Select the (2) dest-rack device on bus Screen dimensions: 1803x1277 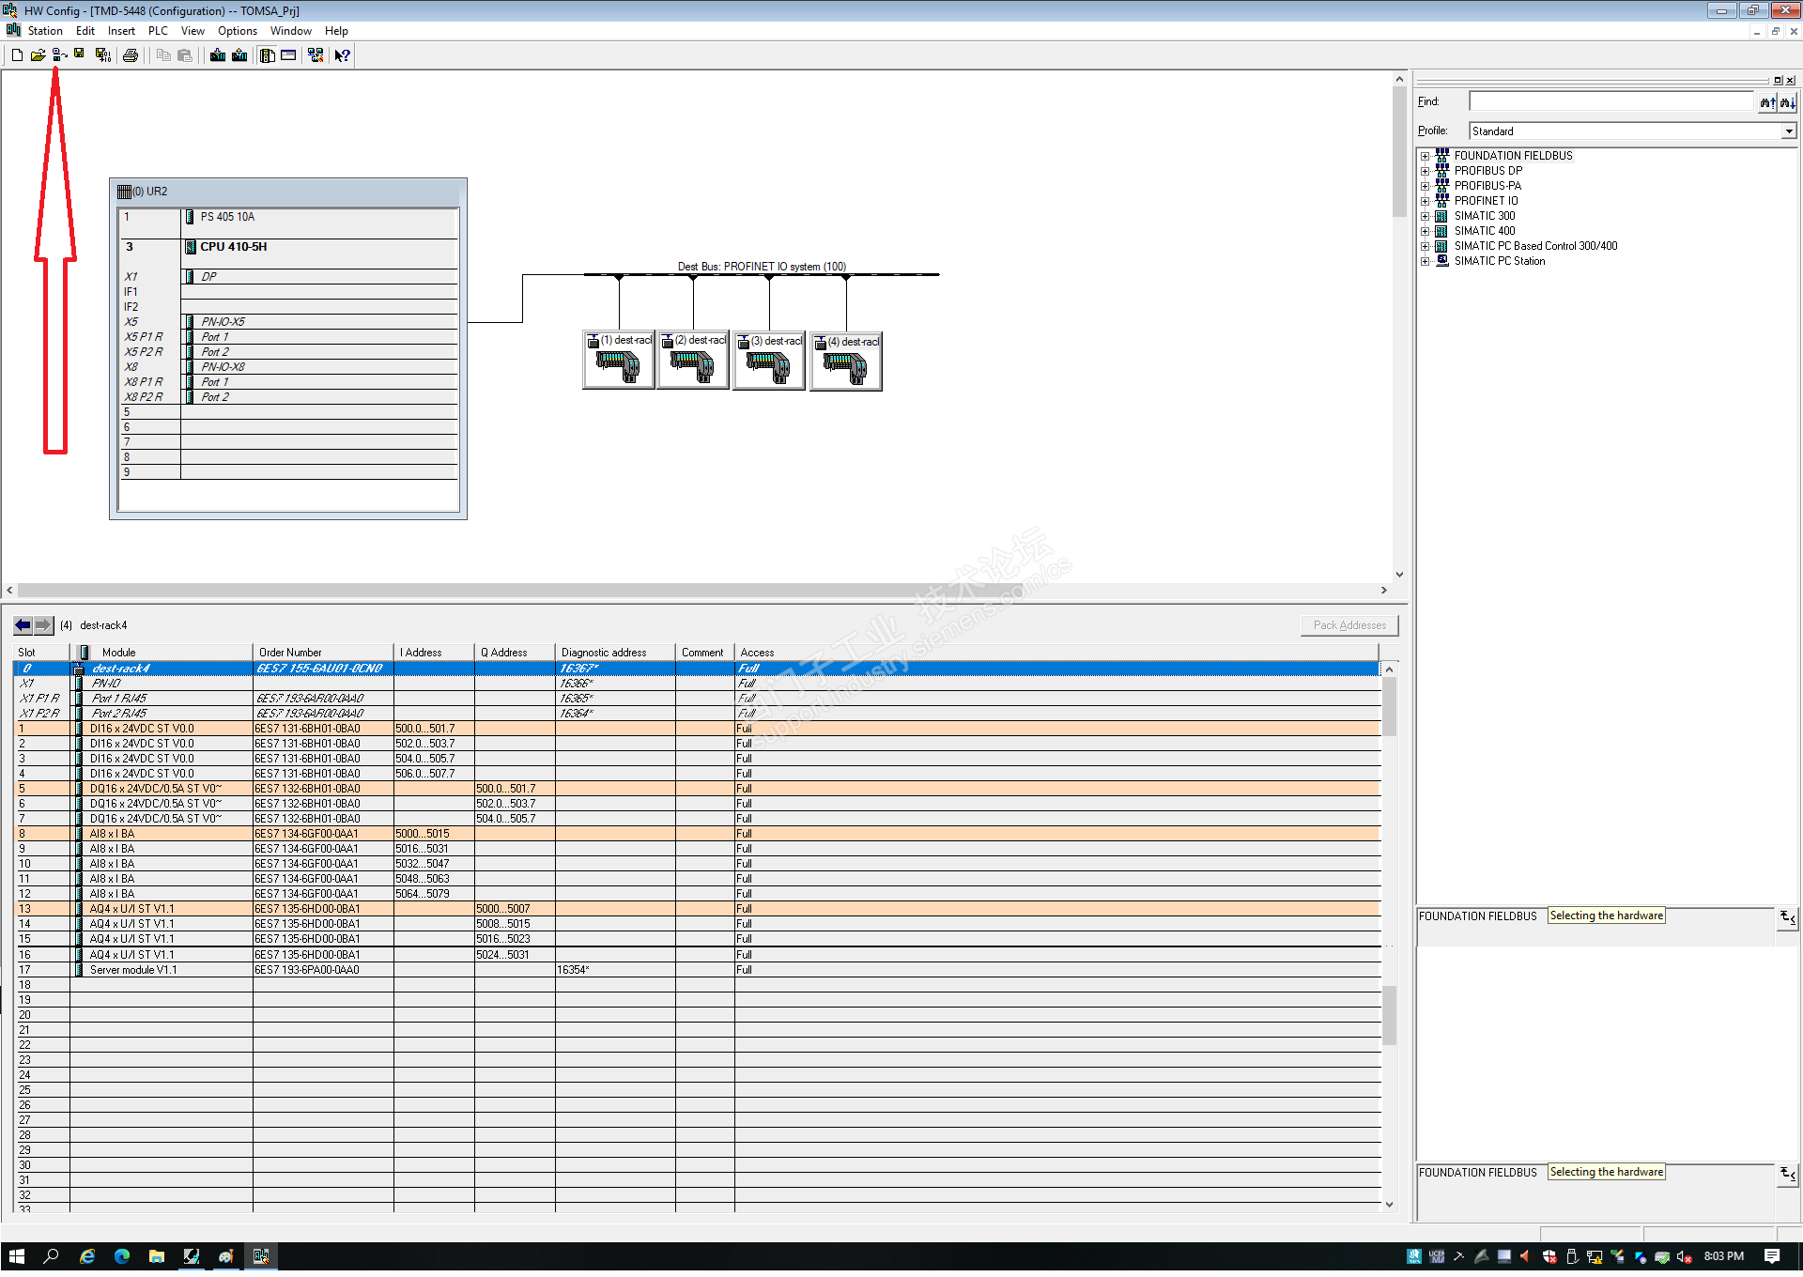pyautogui.click(x=693, y=362)
